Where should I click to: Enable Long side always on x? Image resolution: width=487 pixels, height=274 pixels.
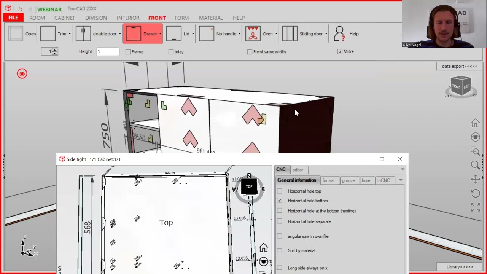click(x=280, y=268)
